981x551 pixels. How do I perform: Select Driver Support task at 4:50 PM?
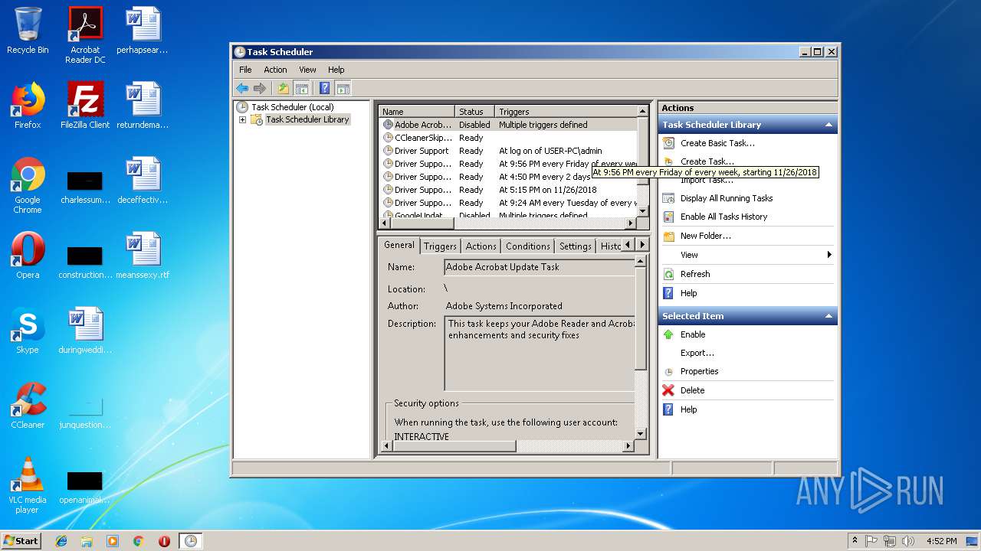pyautogui.click(x=508, y=177)
